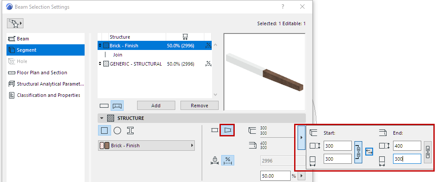Click the end cross-section size icon showing 400 300
The image size is (436, 182).
(252, 145)
